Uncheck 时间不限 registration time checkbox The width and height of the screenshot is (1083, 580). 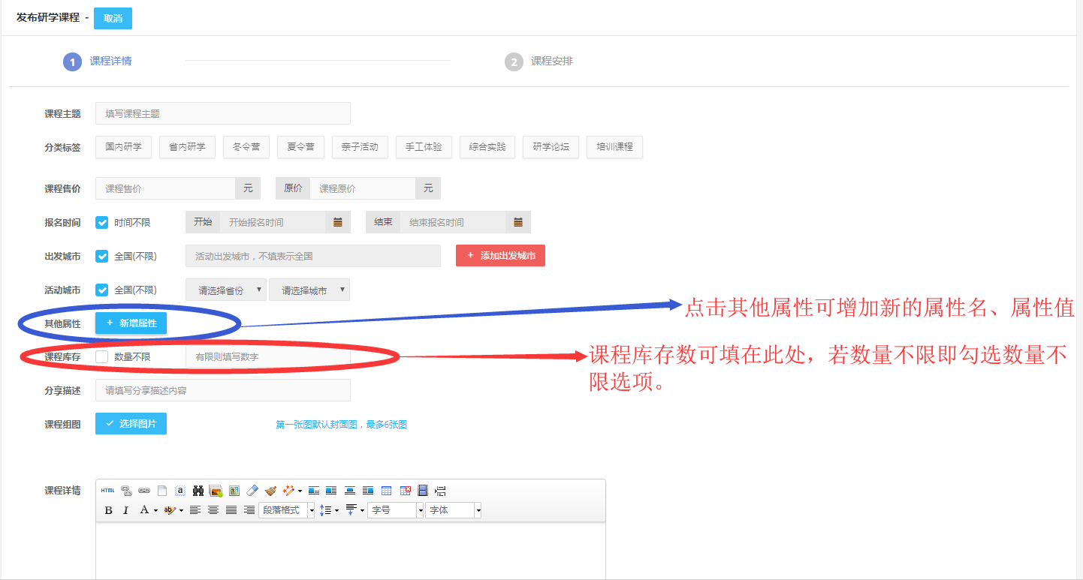pyautogui.click(x=102, y=222)
